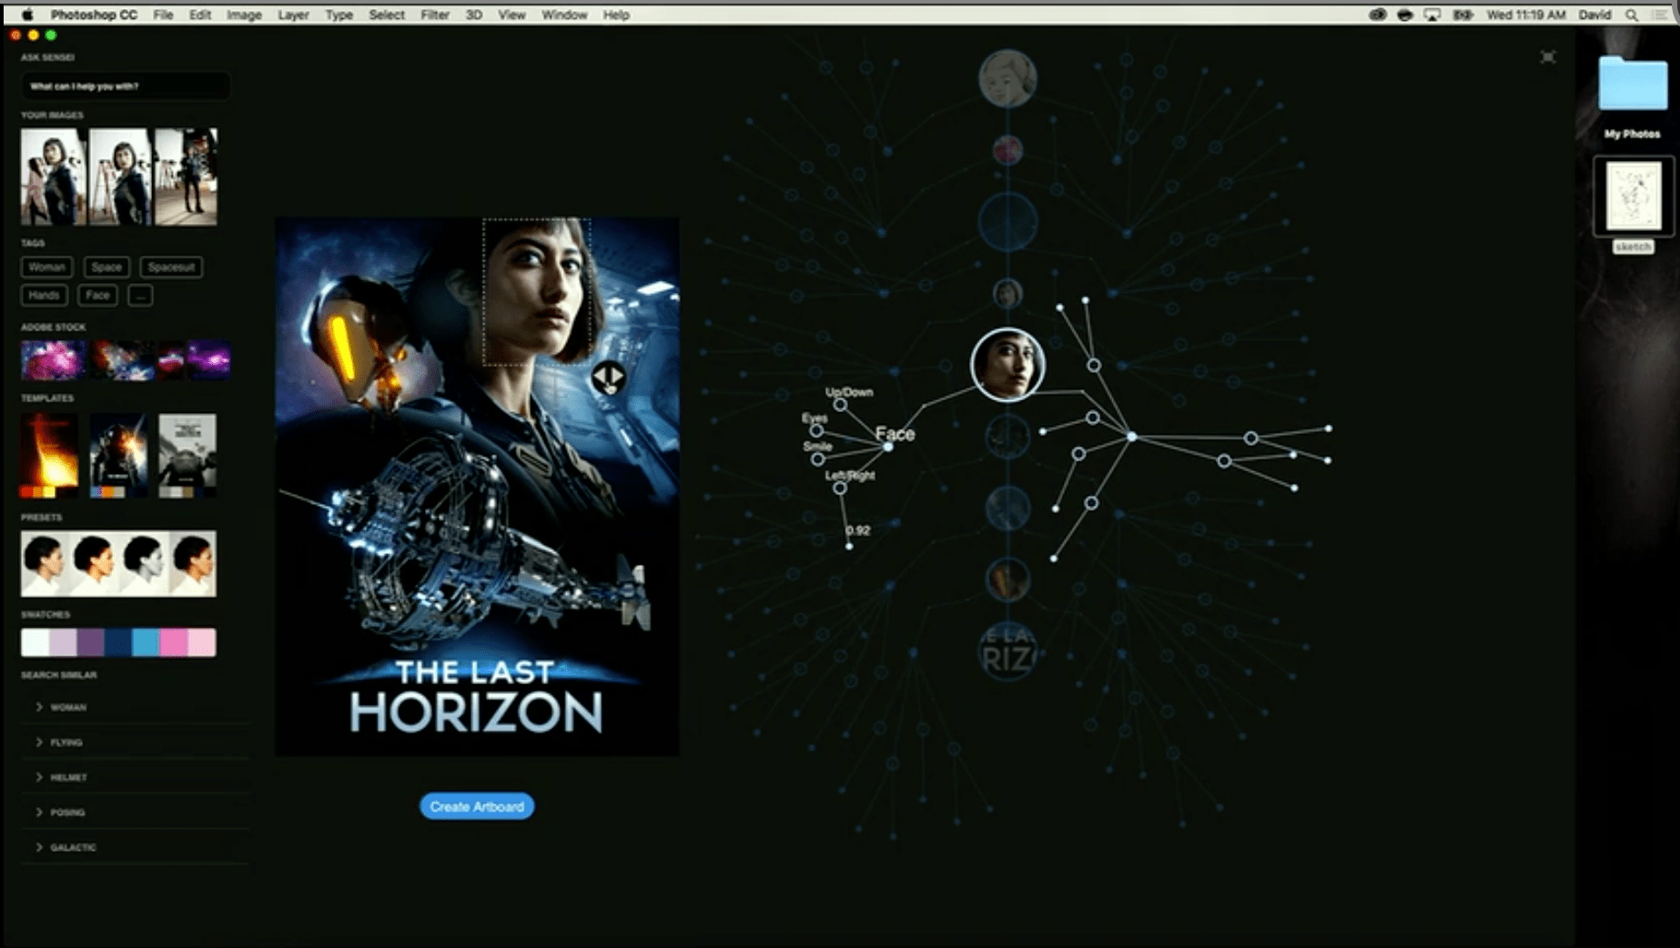
Task: Click the exit fullscreen icon in the graph view
Action: pyautogui.click(x=1547, y=57)
